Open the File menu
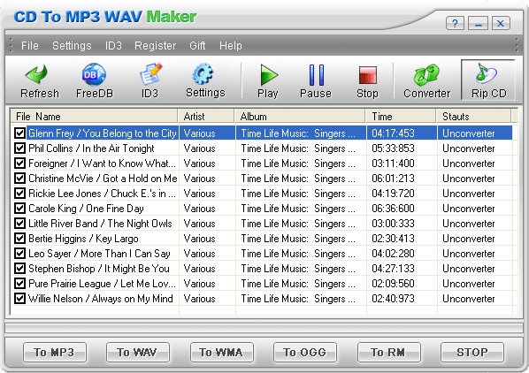Screen dimensions: 529x373 pyautogui.click(x=30, y=45)
